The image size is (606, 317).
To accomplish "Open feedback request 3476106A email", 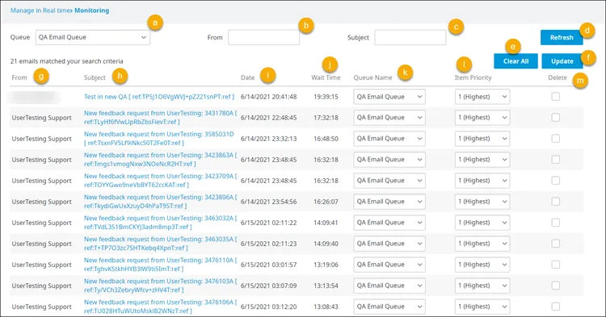I will (160, 307).
